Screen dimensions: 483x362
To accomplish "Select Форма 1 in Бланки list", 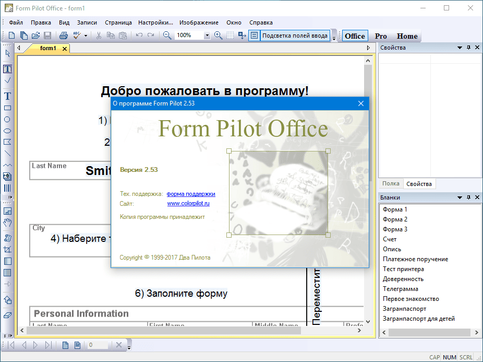I will [x=395, y=209].
